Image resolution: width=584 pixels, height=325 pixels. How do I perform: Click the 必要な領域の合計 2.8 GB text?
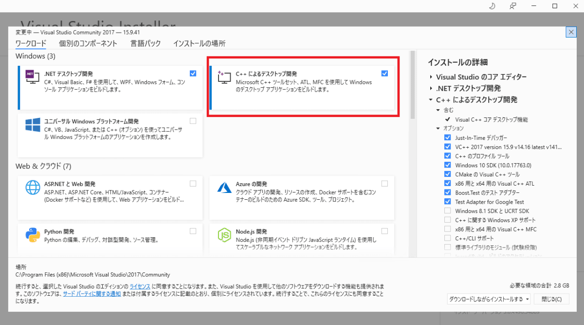click(539, 286)
